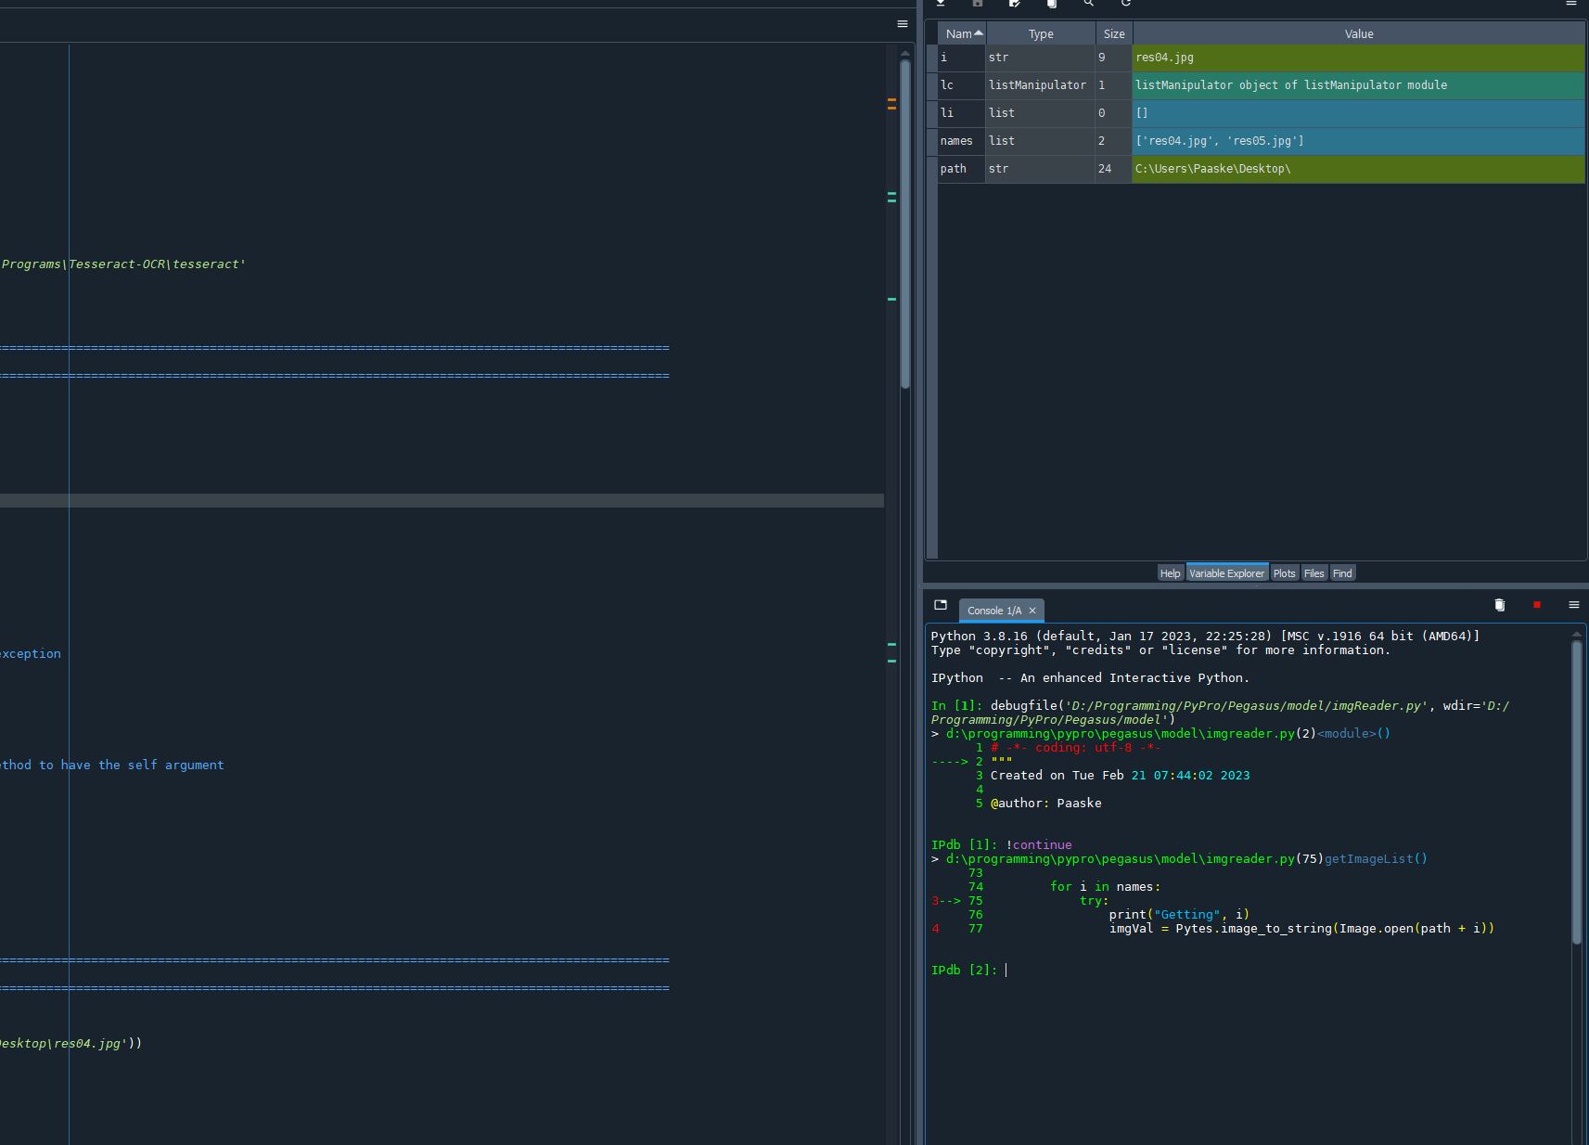Open the Variable Explorer options menu
The image size is (1589, 1145).
(1572, 4)
